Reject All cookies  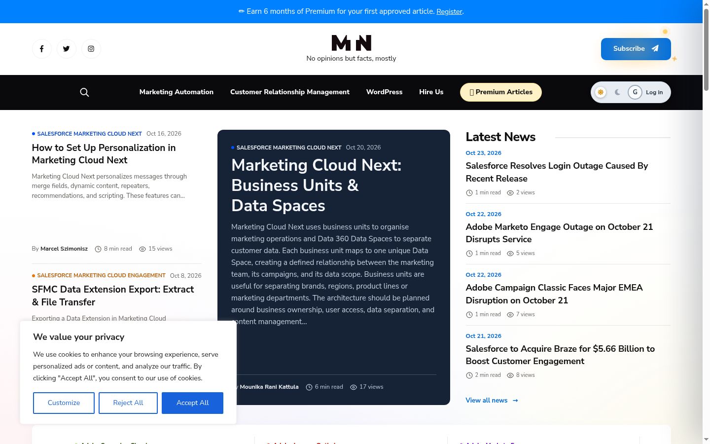[128, 403]
